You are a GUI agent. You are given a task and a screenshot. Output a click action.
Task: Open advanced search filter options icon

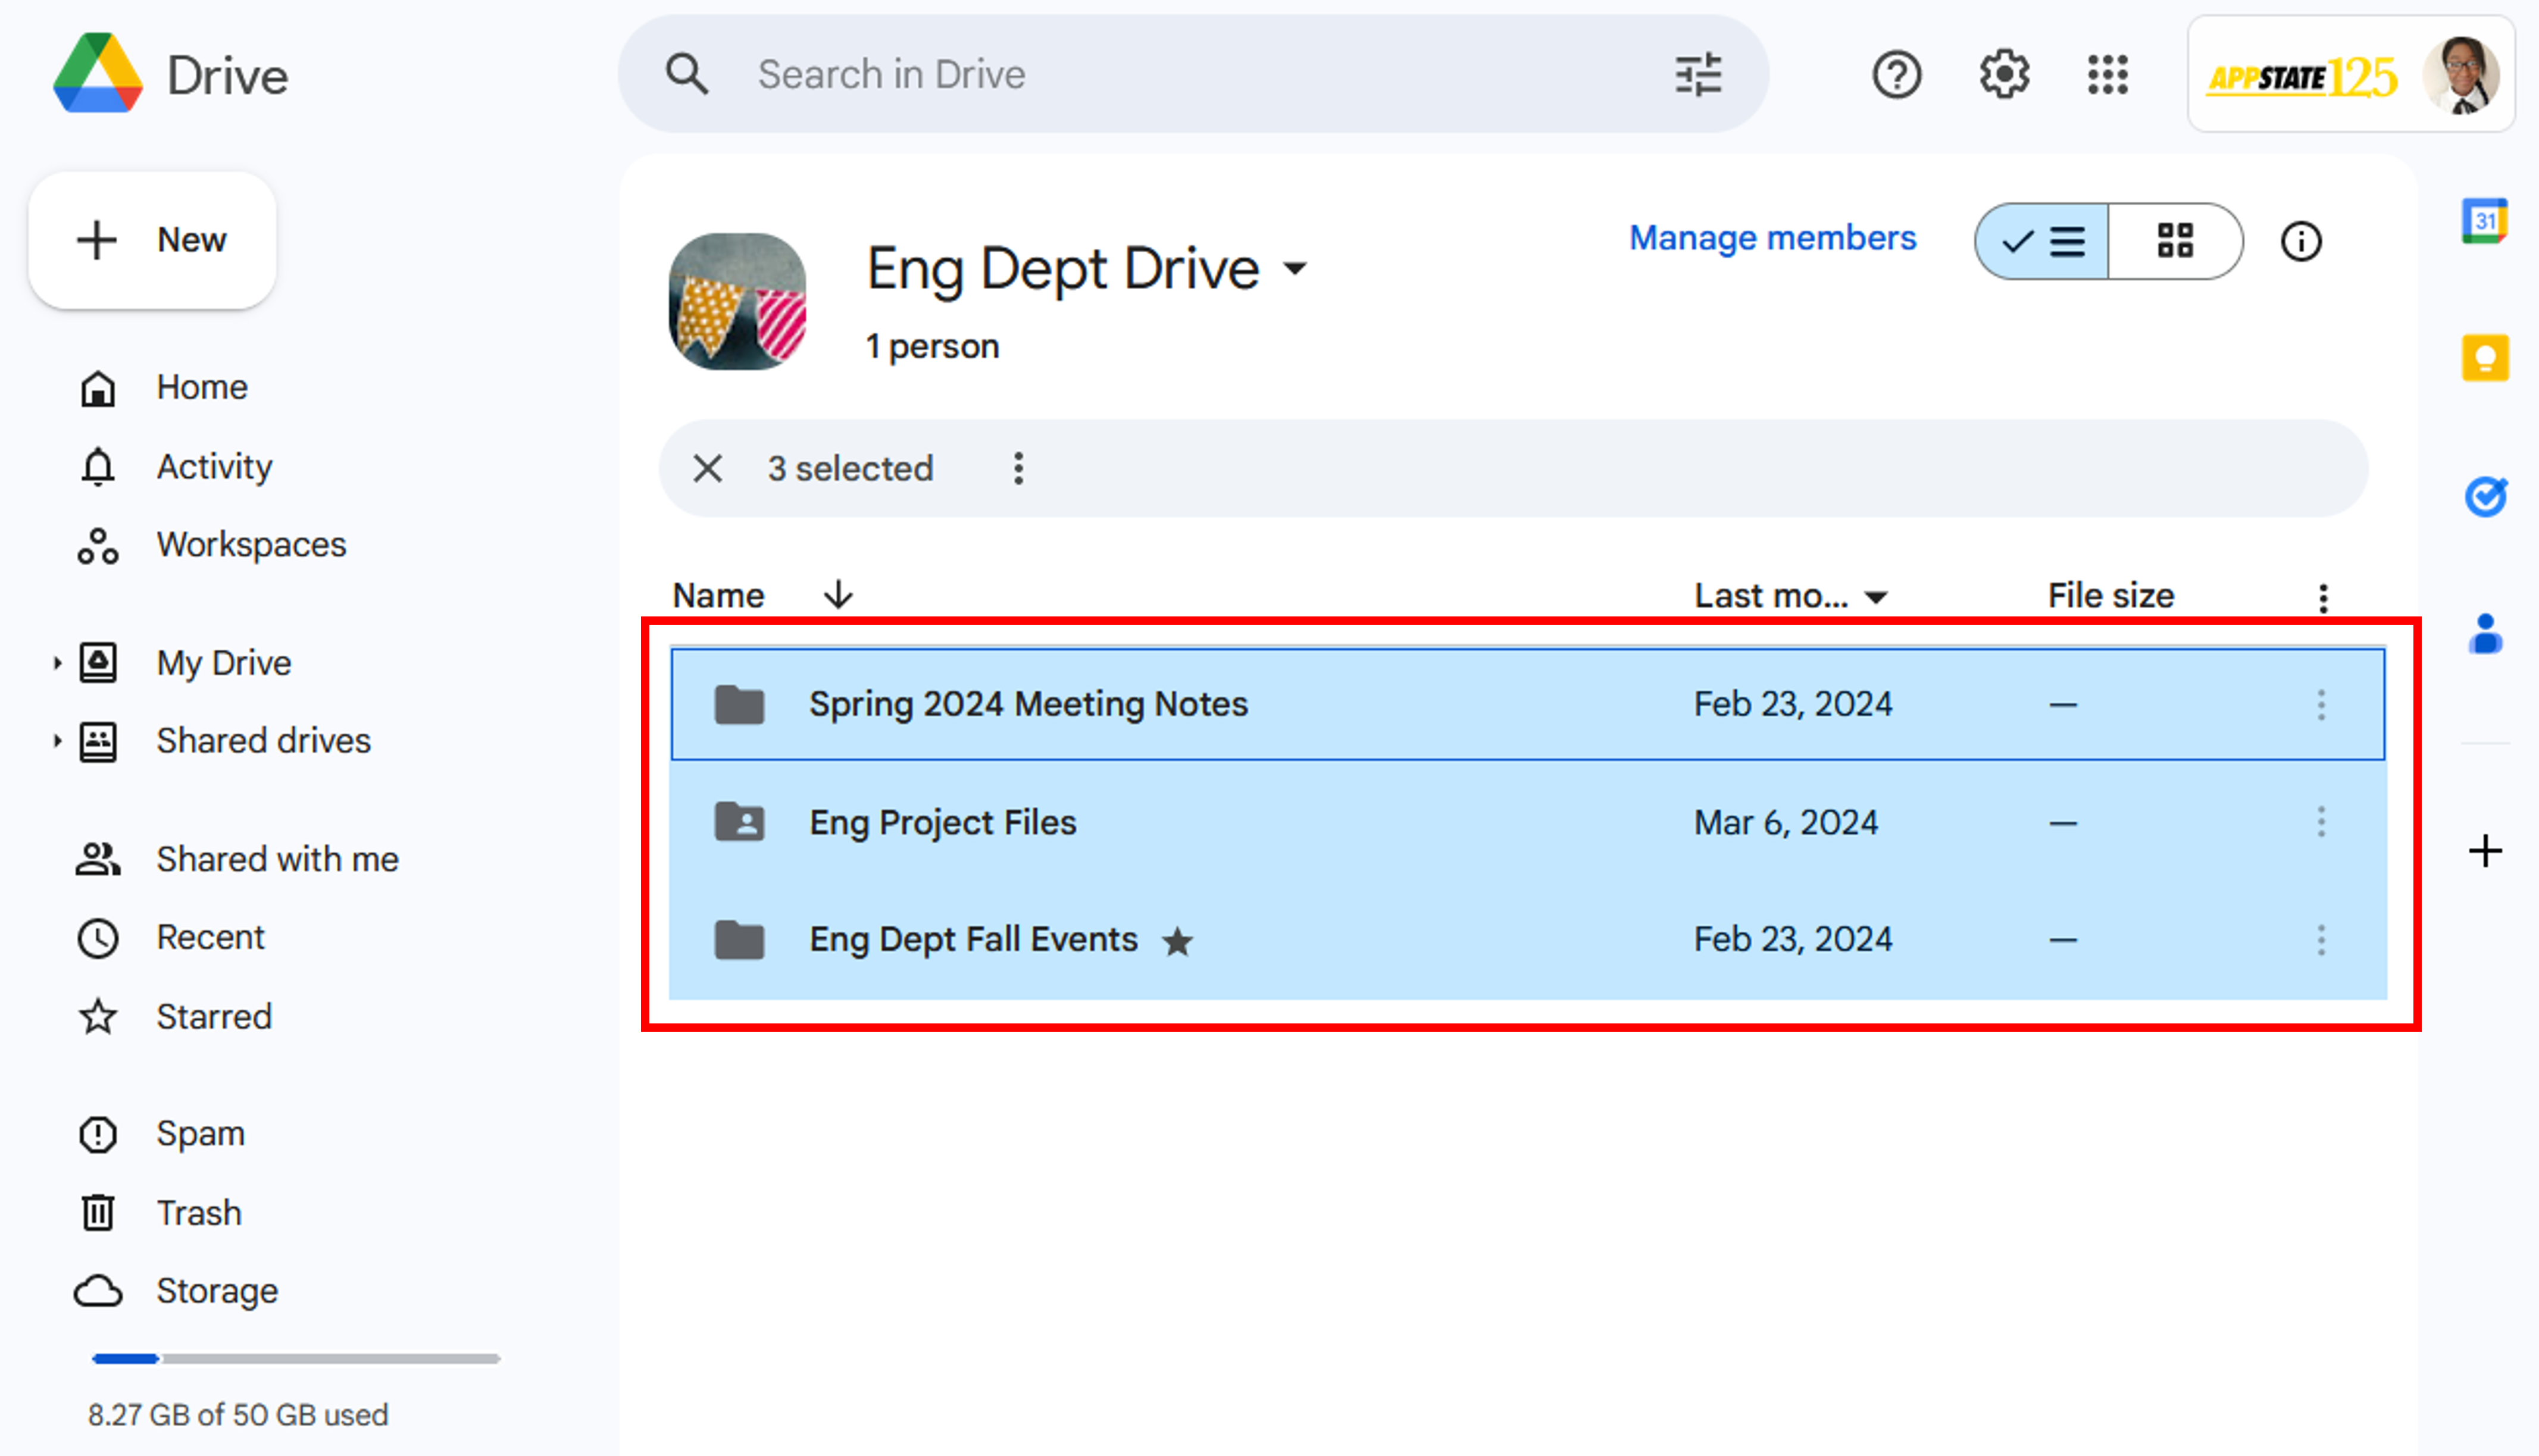1698,75
